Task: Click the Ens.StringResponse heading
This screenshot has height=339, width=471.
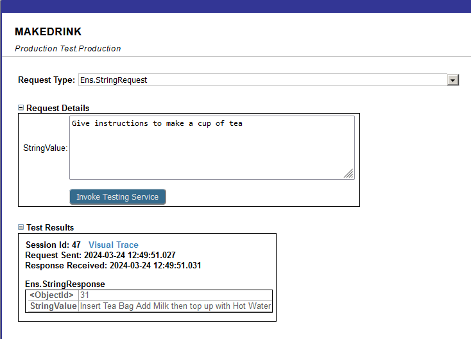Action: [x=65, y=284]
